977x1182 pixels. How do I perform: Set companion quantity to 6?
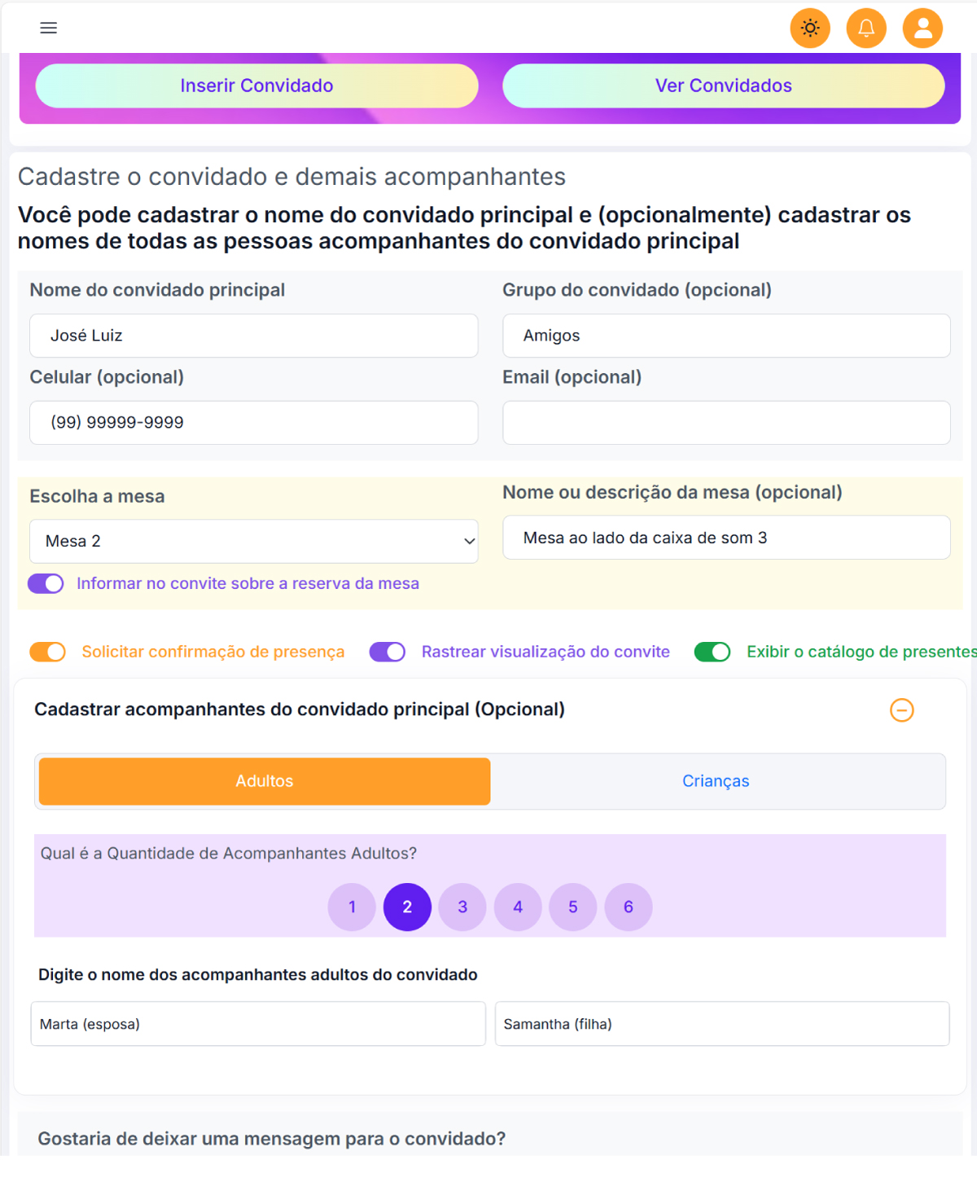628,907
